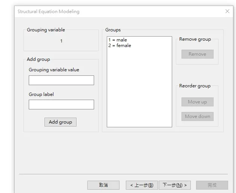Click the Move up button
The width and height of the screenshot is (236, 193).
pyautogui.click(x=197, y=102)
